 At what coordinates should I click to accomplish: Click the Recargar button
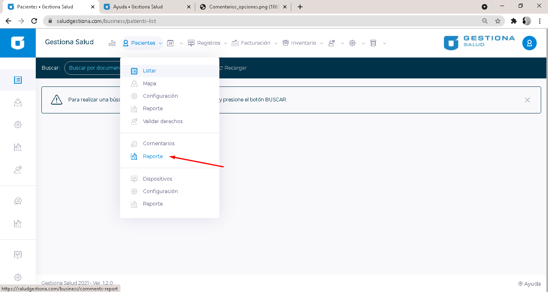coord(233,68)
